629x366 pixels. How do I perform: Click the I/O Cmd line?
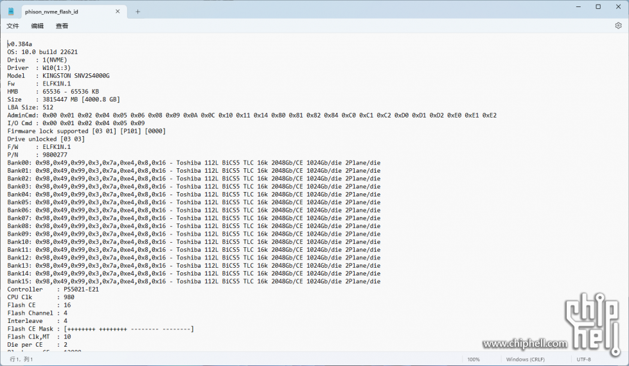pos(76,123)
